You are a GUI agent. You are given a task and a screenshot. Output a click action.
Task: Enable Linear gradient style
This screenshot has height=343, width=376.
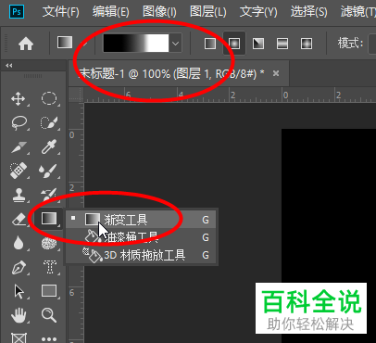pos(210,44)
